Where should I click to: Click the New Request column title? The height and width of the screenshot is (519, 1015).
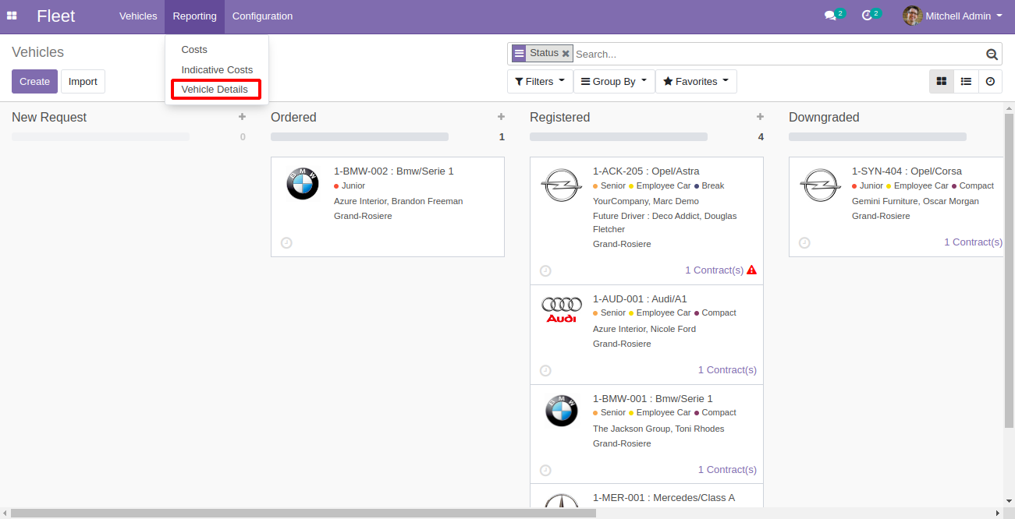click(x=49, y=117)
